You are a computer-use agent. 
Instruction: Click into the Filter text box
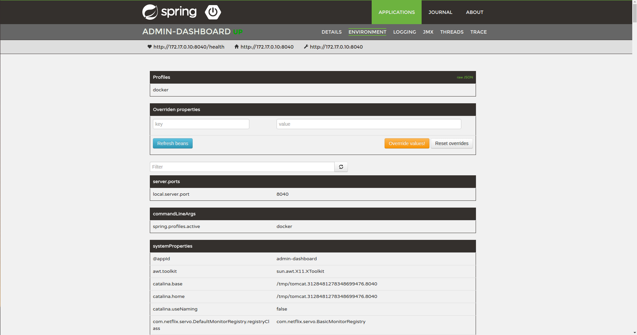[242, 167]
